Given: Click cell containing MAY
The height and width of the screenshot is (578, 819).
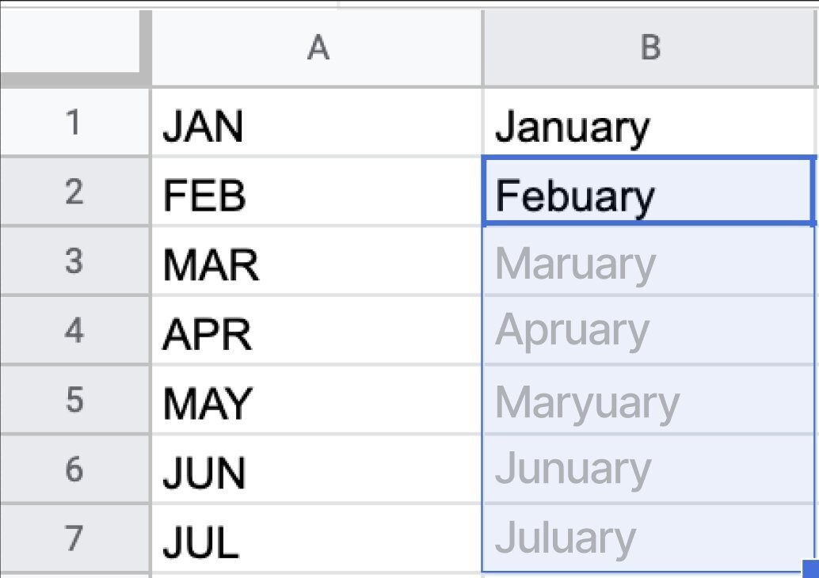Looking at the screenshot, I should pos(317,399).
